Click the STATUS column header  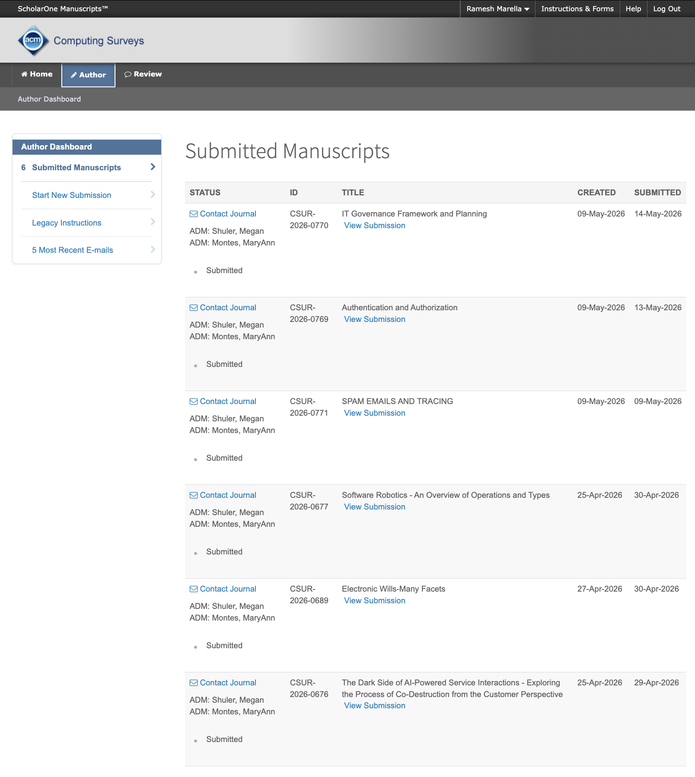pos(205,193)
